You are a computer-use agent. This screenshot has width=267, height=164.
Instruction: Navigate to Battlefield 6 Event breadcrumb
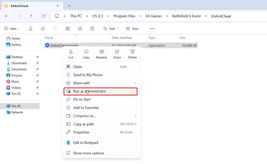[x=186, y=16]
